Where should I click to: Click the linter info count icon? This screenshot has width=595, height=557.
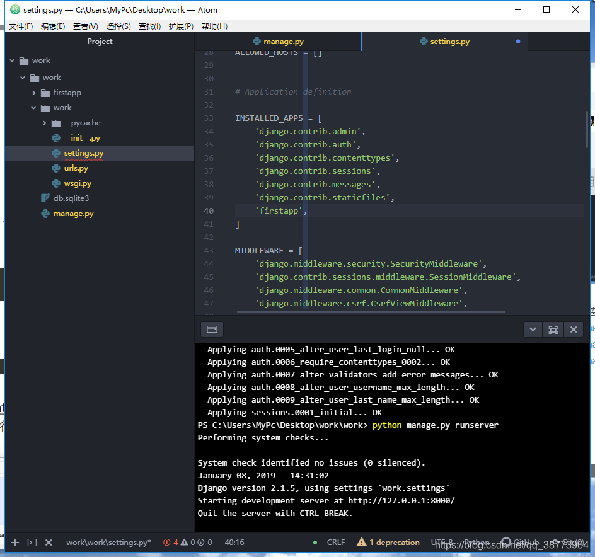(201, 543)
